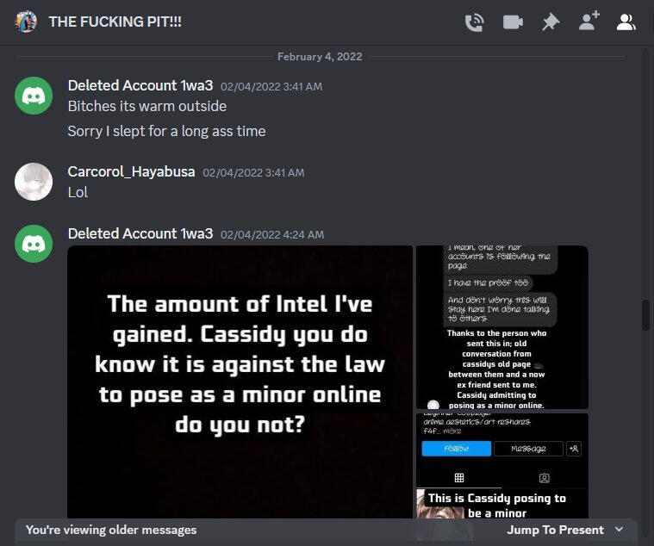Open the chat conversation screenshot attachment
The image size is (654, 546).
502,327
